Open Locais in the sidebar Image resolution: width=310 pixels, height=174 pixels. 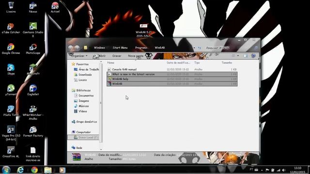click(80, 80)
